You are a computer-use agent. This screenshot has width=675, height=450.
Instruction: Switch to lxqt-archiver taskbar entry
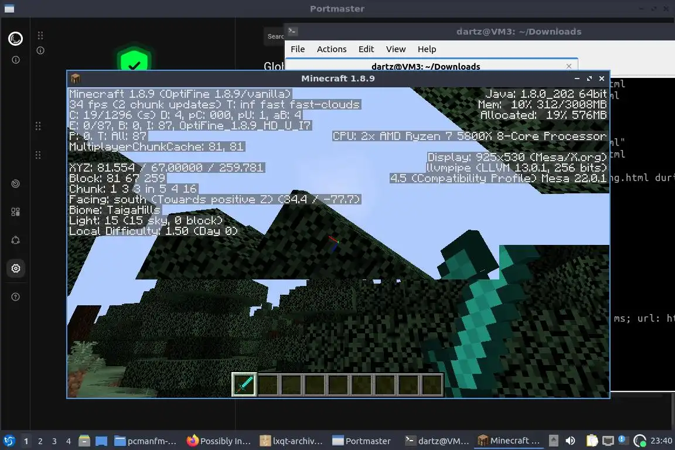pos(291,441)
